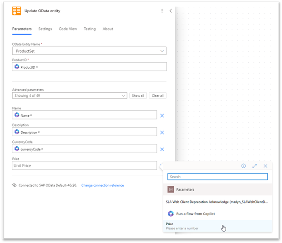This screenshot has height=243, width=282.
Task: Click the Connected to SAP OData Default-46c96 text
Action: (x=48, y=185)
